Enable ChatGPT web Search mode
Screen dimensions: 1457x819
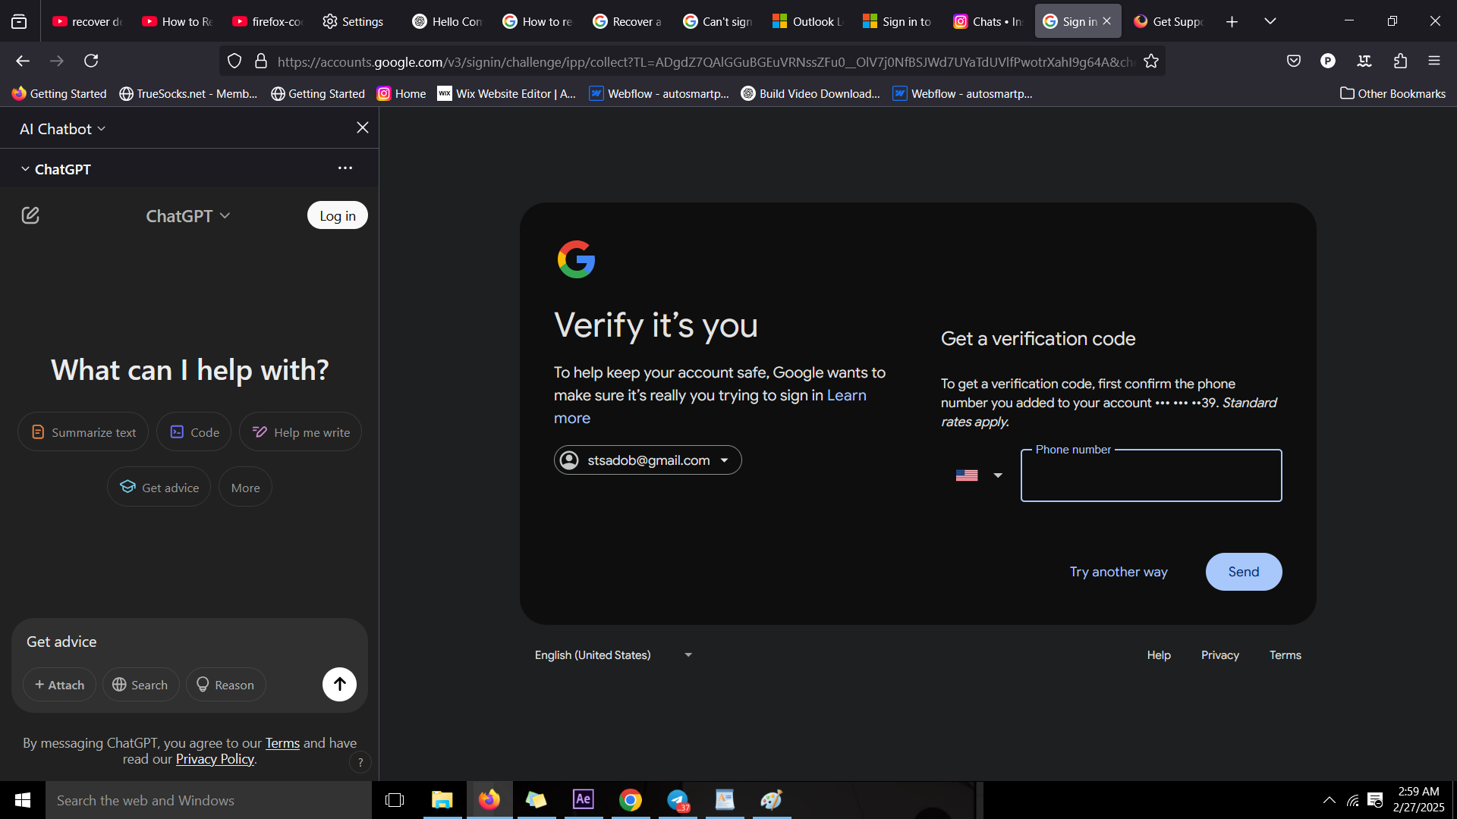click(x=140, y=685)
